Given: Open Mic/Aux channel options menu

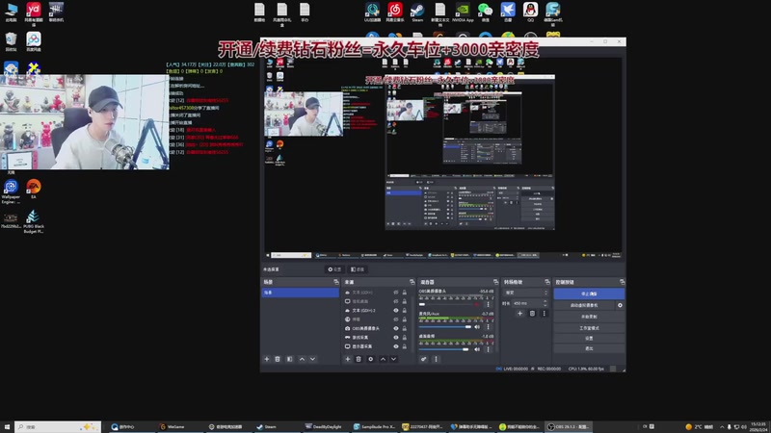Looking at the screenshot, I should click(488, 326).
